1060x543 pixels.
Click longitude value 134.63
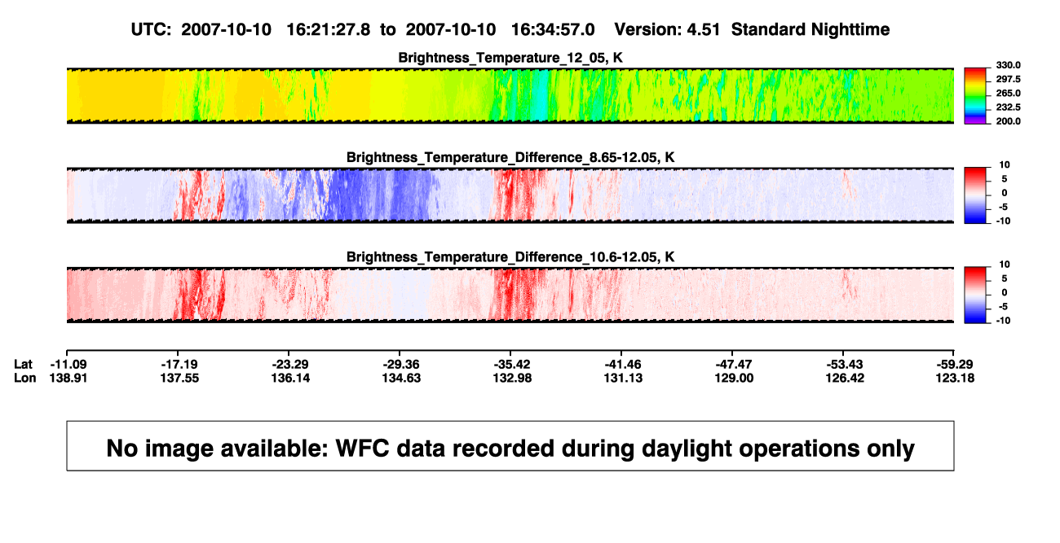(401, 378)
